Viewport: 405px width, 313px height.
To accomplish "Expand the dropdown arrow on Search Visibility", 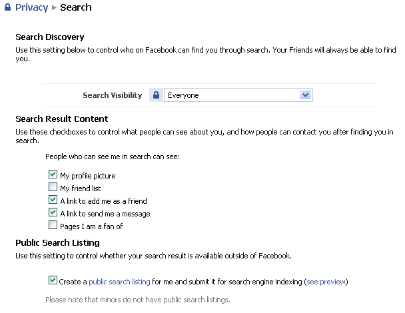I will (x=305, y=95).
